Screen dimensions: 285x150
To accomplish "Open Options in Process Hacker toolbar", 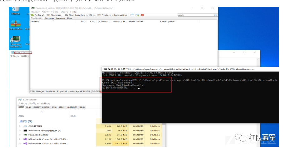I will [54, 15].
